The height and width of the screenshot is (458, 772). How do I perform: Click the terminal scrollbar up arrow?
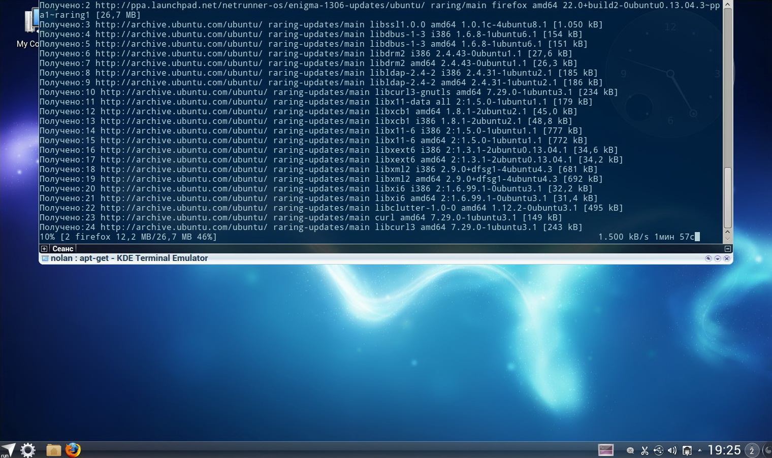tap(727, 4)
